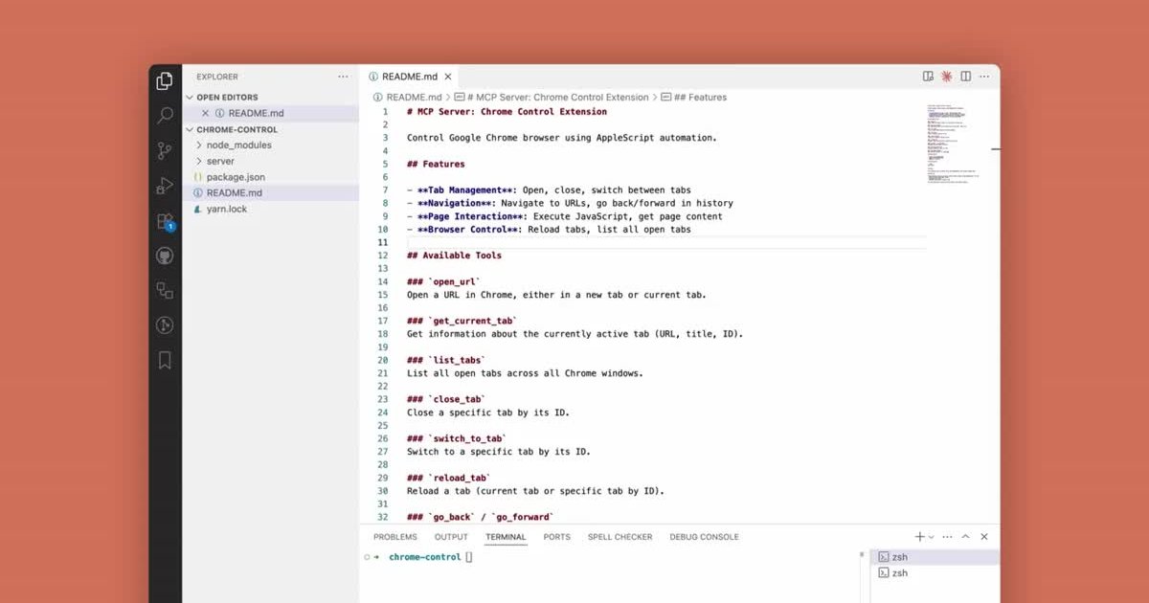The height and width of the screenshot is (603, 1149).
Task: Switch to the OUTPUT tab
Action: 450,537
